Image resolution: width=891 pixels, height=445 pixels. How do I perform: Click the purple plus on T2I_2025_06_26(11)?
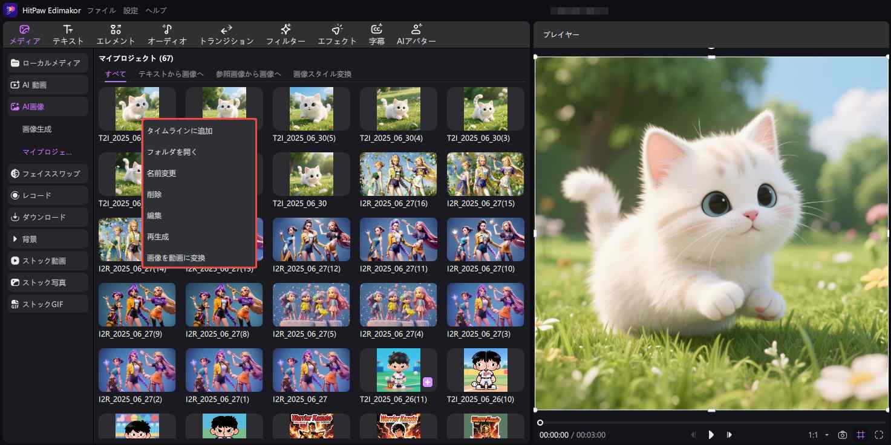click(428, 382)
